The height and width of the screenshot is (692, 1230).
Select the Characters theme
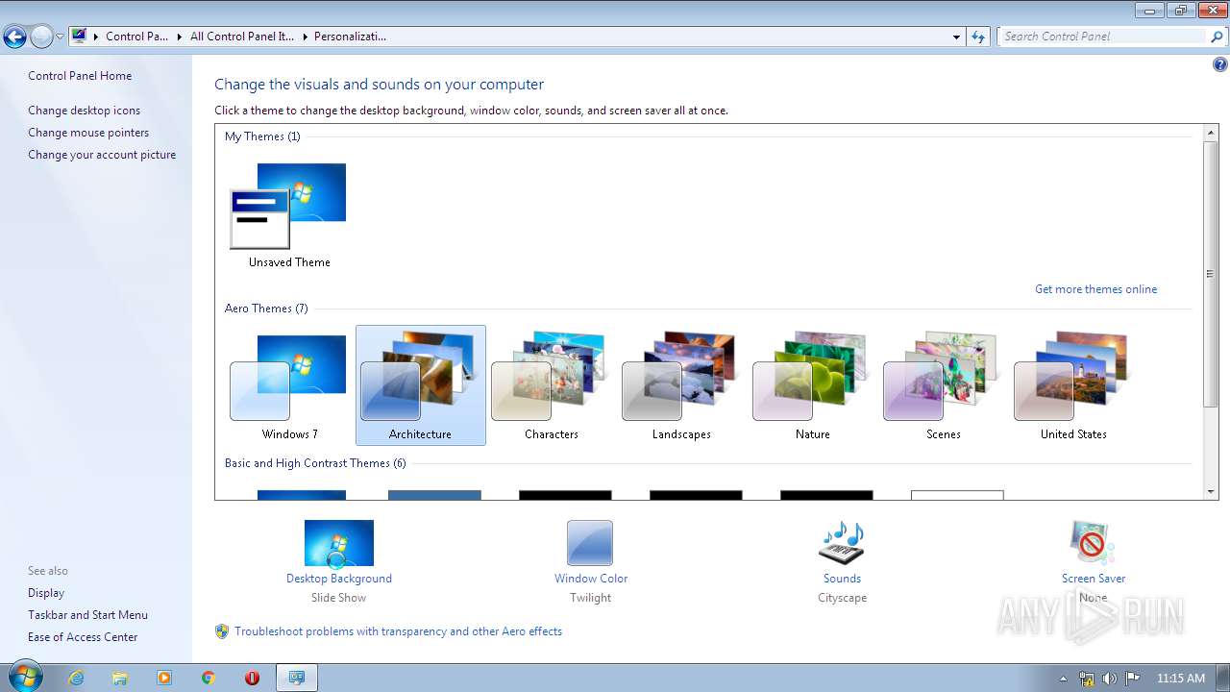tap(552, 385)
